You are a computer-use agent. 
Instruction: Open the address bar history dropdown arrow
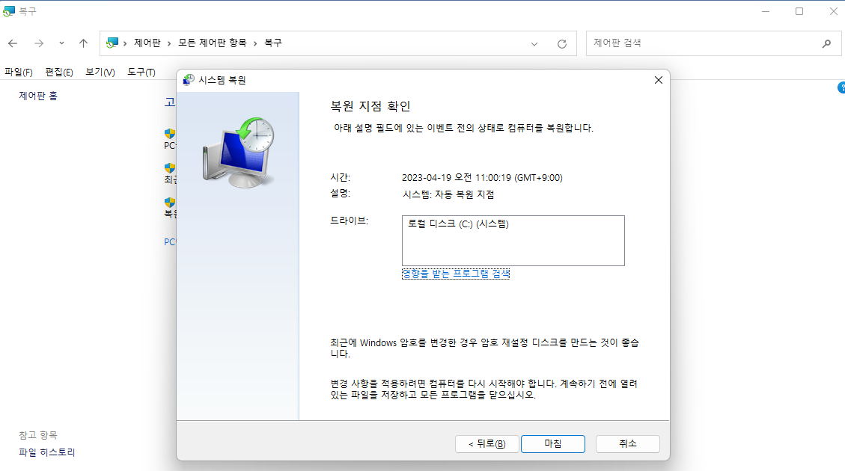pyautogui.click(x=534, y=43)
